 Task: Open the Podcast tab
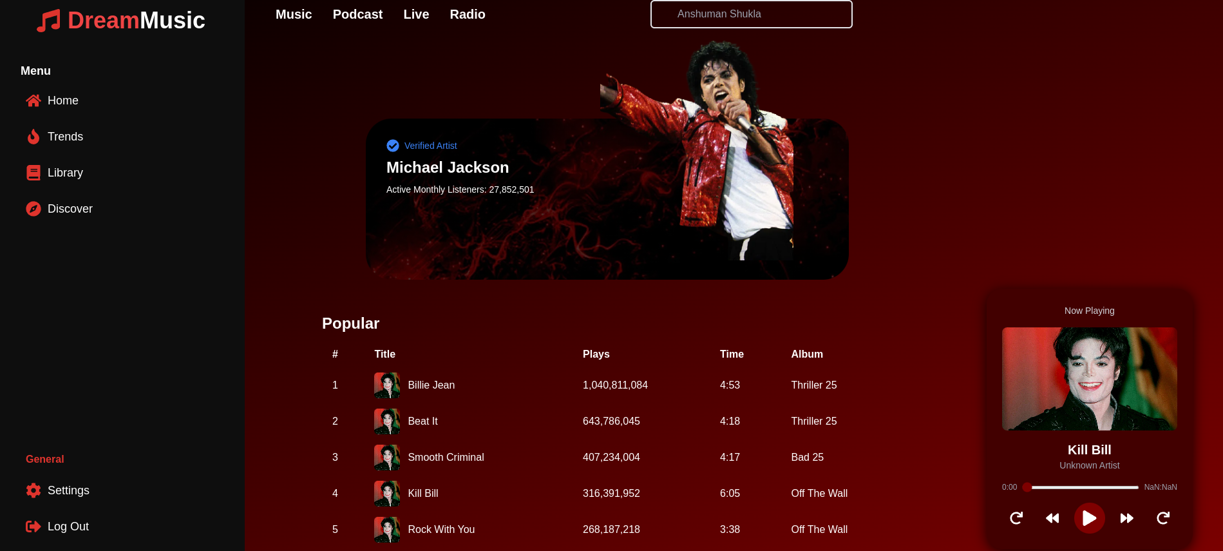[357, 14]
